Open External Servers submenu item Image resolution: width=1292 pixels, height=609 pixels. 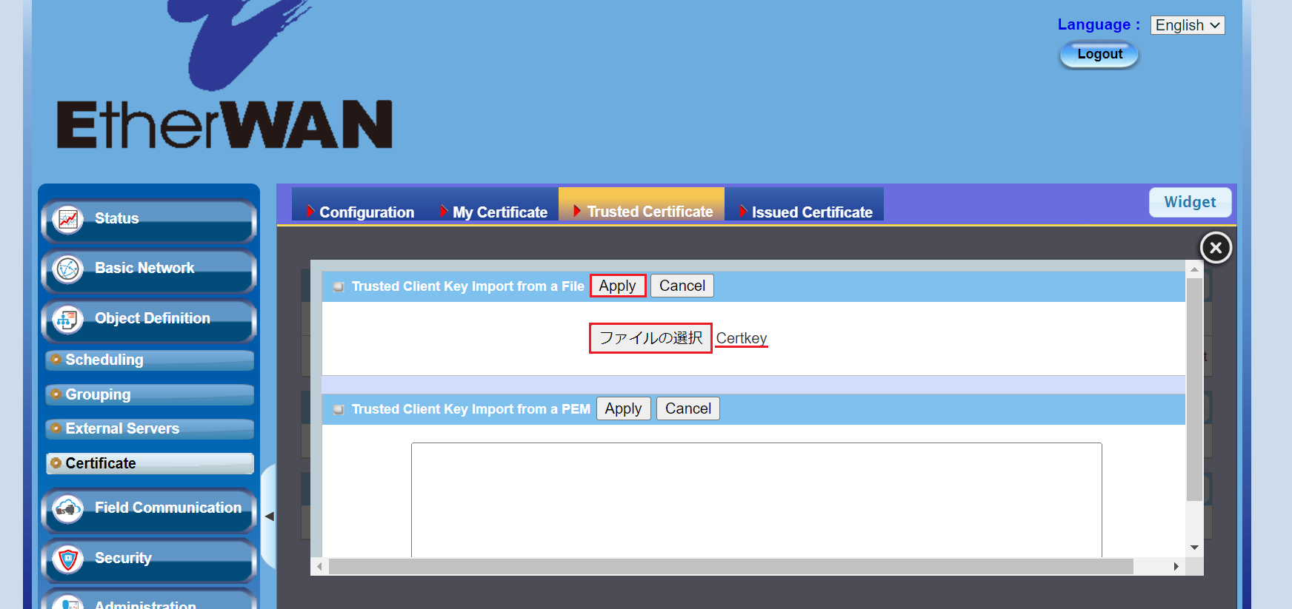point(150,428)
